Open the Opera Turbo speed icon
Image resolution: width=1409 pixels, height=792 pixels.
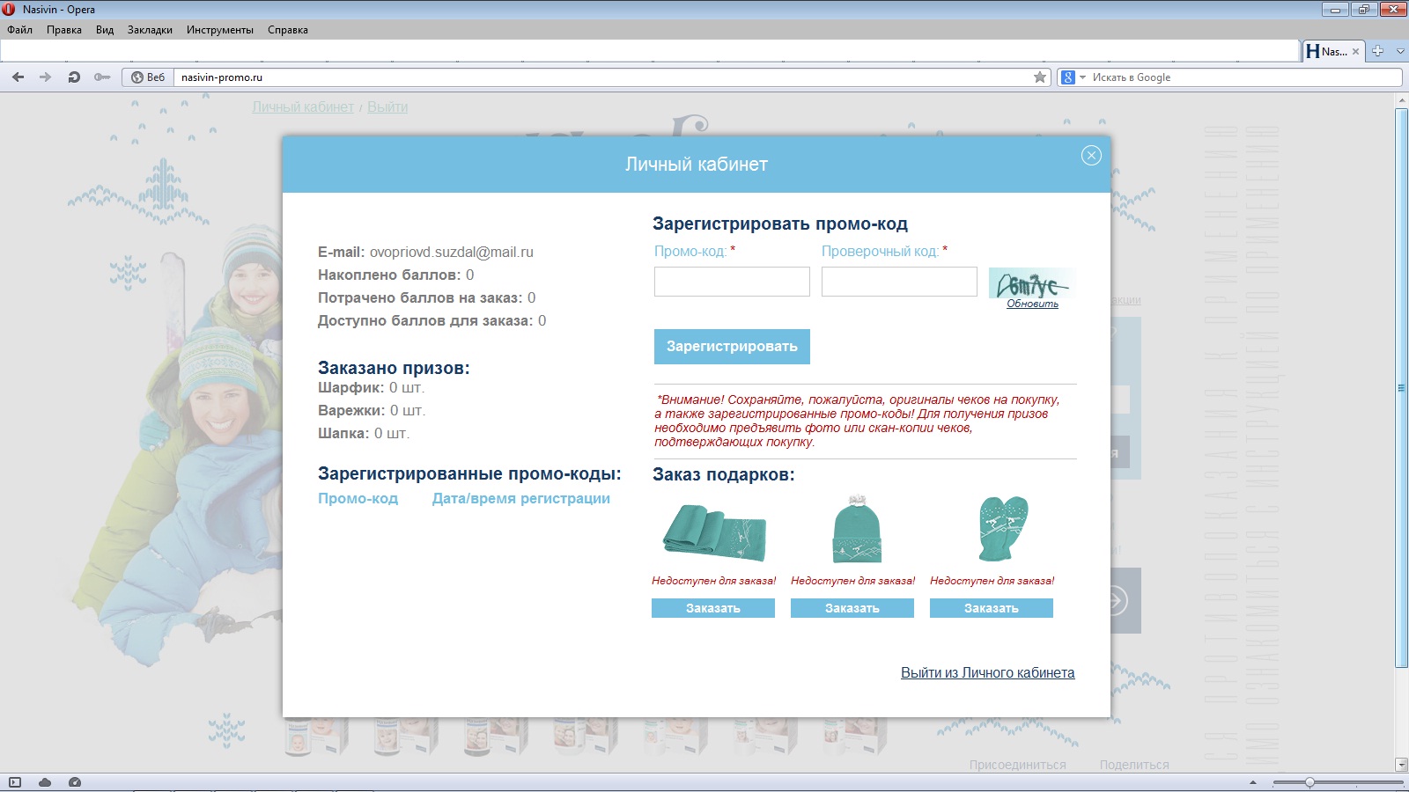click(x=75, y=782)
